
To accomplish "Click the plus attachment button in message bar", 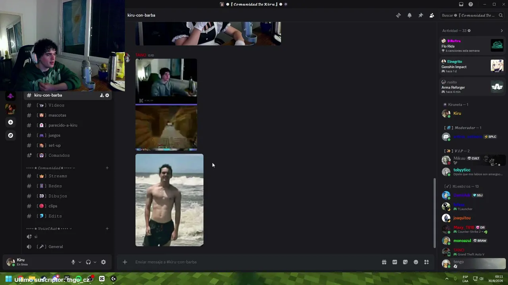I will (x=125, y=262).
